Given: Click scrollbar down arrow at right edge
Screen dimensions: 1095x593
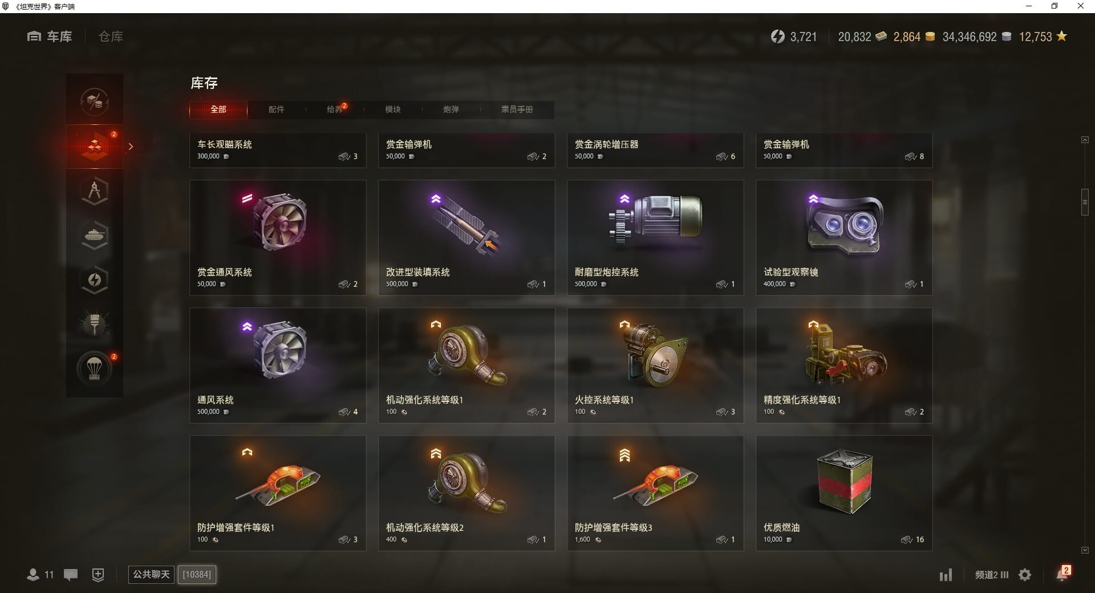Looking at the screenshot, I should [x=1085, y=550].
